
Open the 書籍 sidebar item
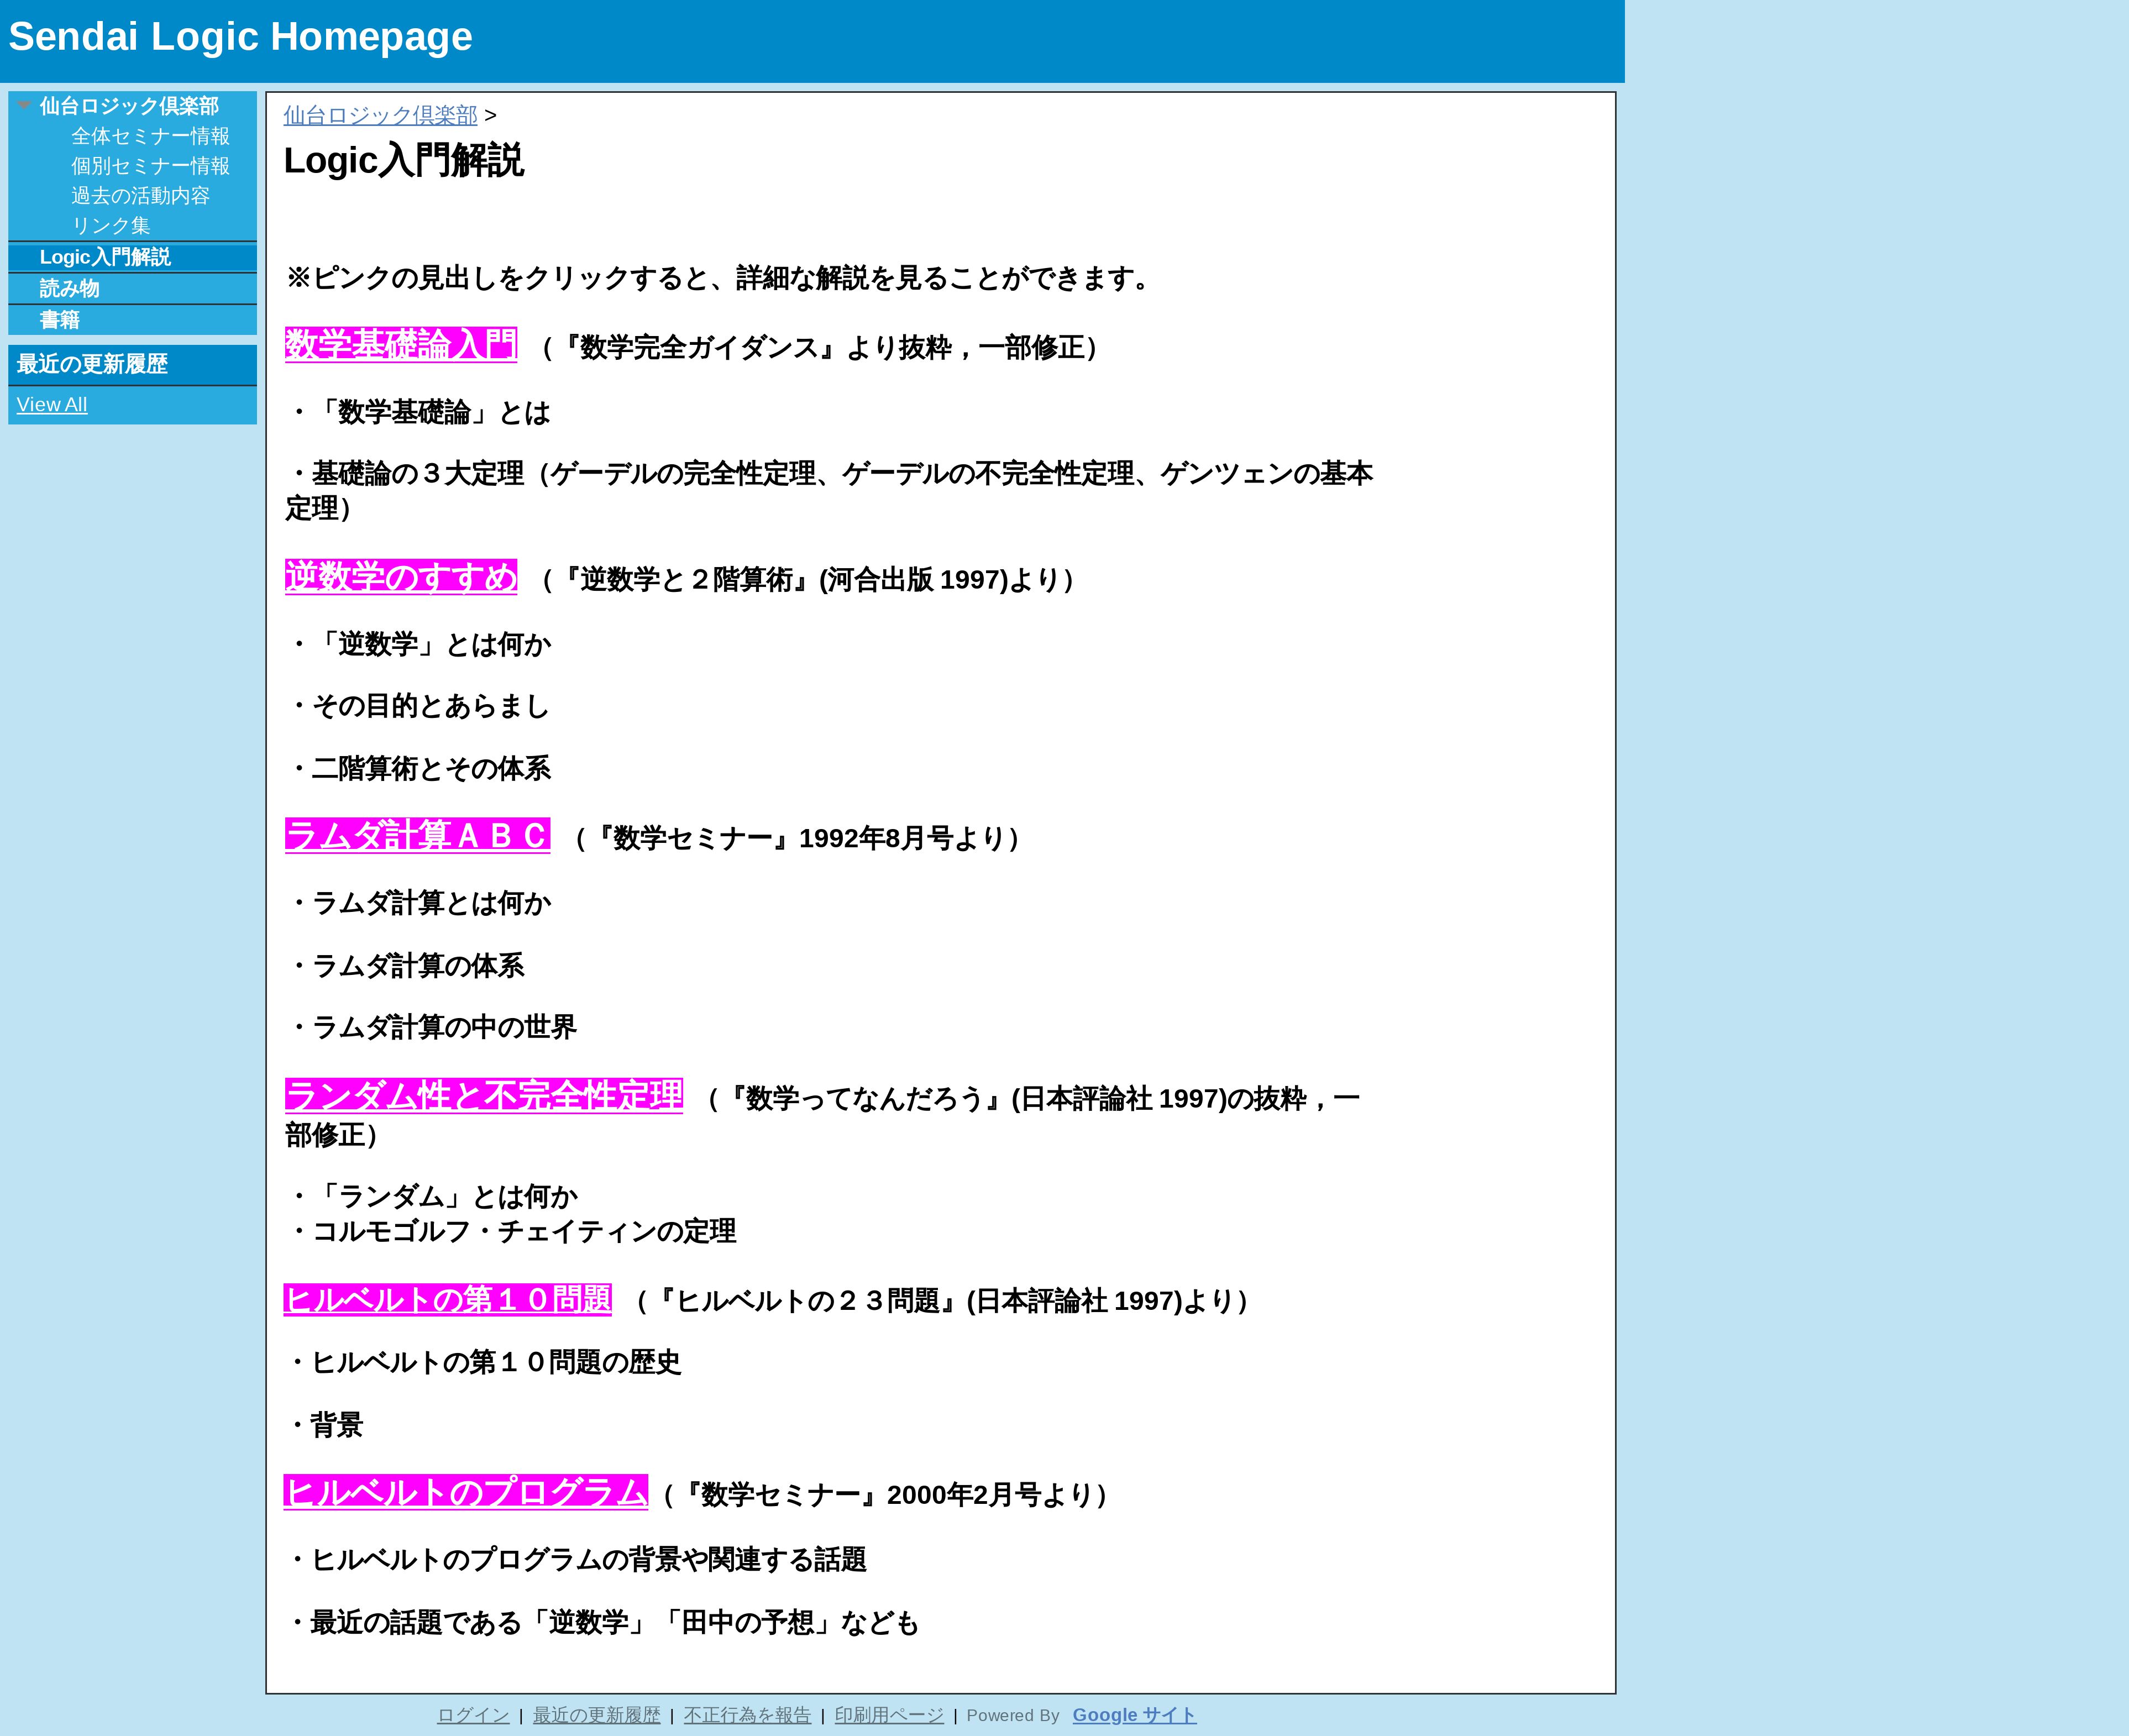[x=59, y=320]
